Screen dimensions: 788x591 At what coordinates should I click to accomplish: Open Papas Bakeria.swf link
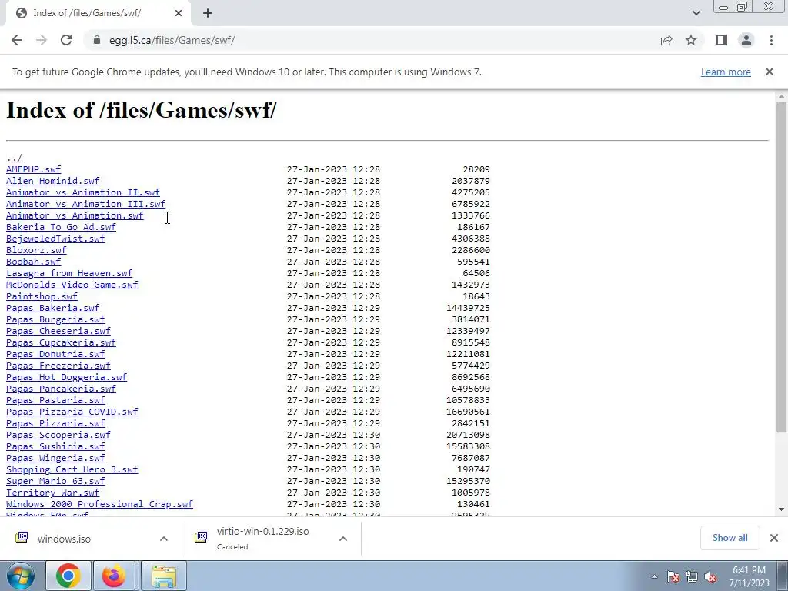pos(53,308)
